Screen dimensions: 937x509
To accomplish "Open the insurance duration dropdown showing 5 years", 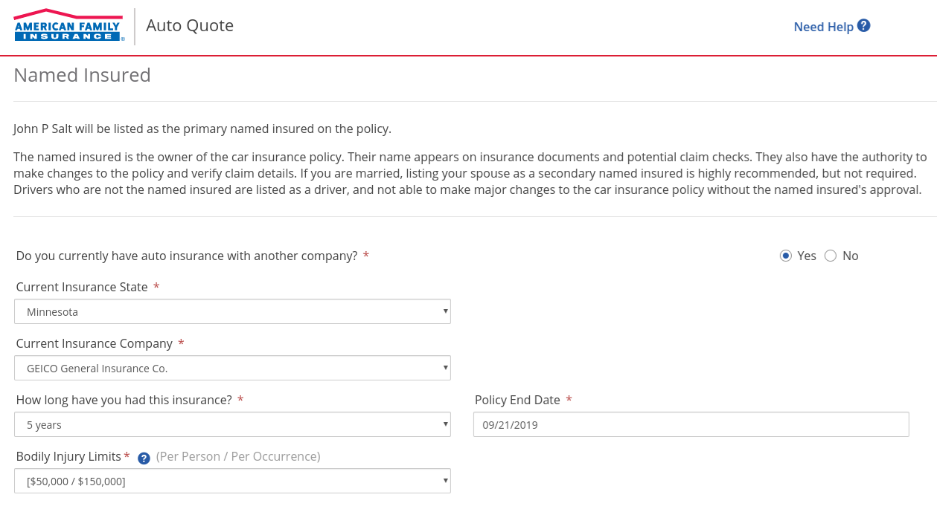I will (232, 425).
